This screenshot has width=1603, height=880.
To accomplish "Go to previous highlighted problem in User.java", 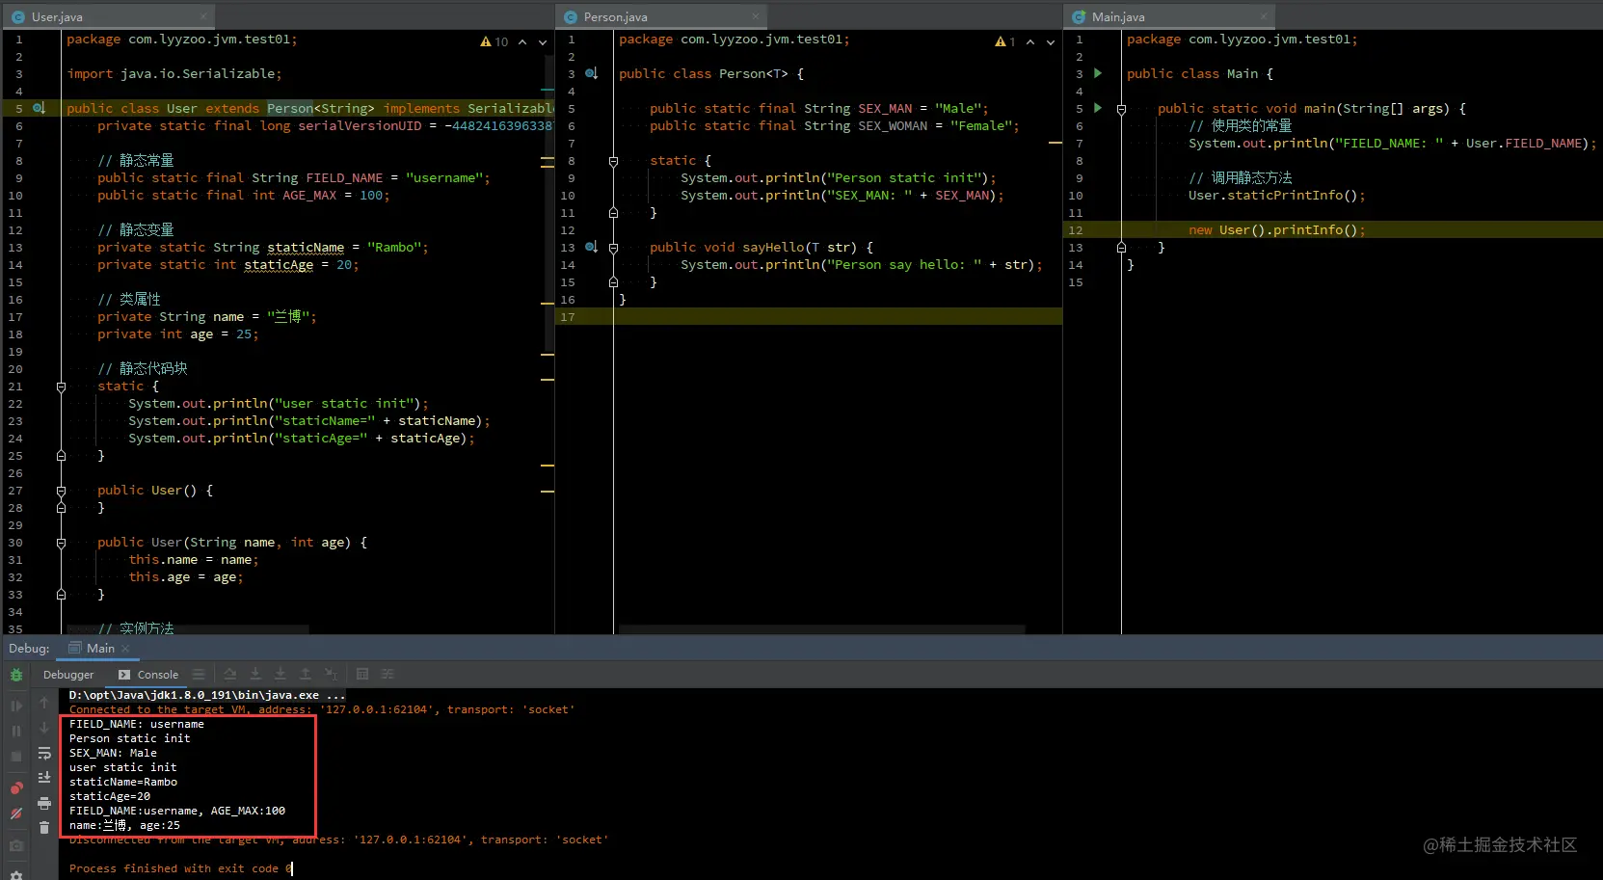I will pos(522,41).
